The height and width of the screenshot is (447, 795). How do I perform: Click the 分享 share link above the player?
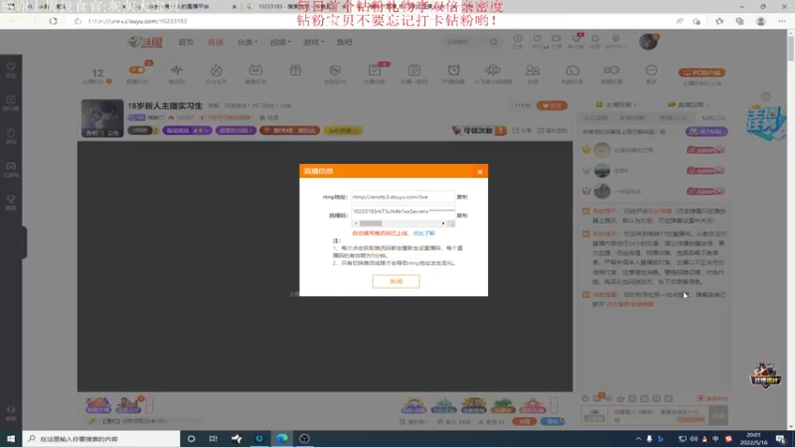[x=523, y=131]
